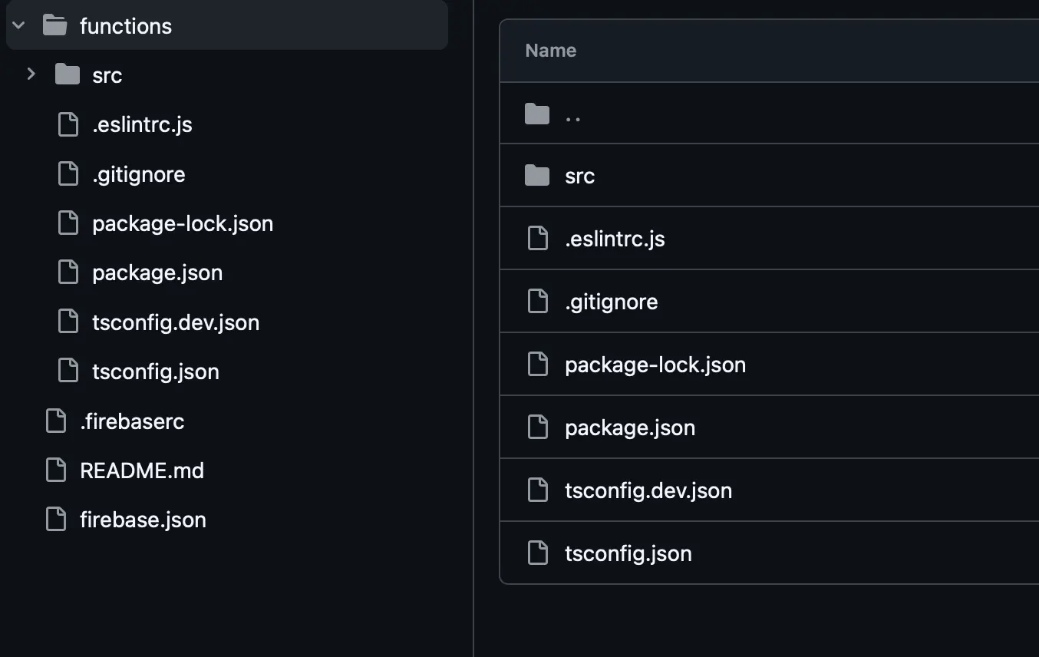The width and height of the screenshot is (1039, 657).
Task: Select .firebaserc in the sidebar tree
Action: click(132, 421)
